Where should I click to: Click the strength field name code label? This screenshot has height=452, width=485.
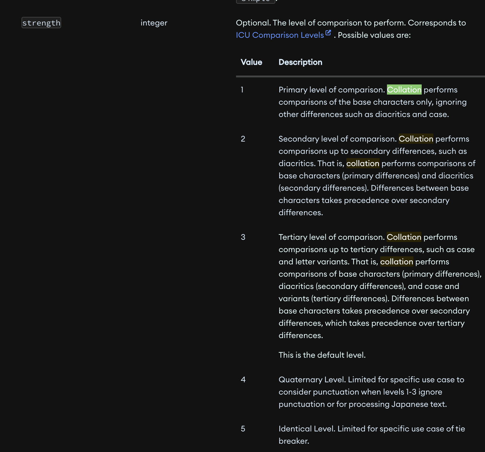[x=41, y=23]
